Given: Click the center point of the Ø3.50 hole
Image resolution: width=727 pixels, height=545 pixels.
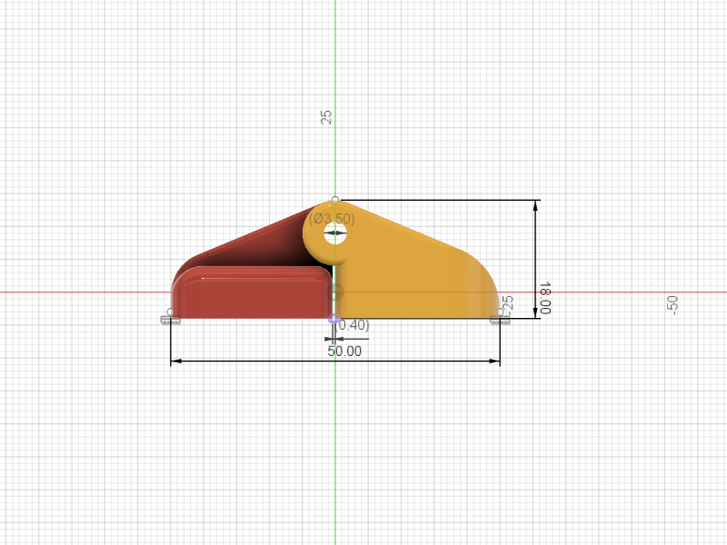Looking at the screenshot, I should pos(334,233).
